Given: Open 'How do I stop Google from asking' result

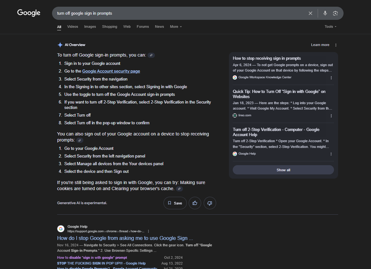Looking at the screenshot, I should [125, 238].
